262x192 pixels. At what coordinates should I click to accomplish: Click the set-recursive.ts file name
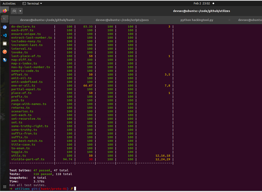pos(26,119)
